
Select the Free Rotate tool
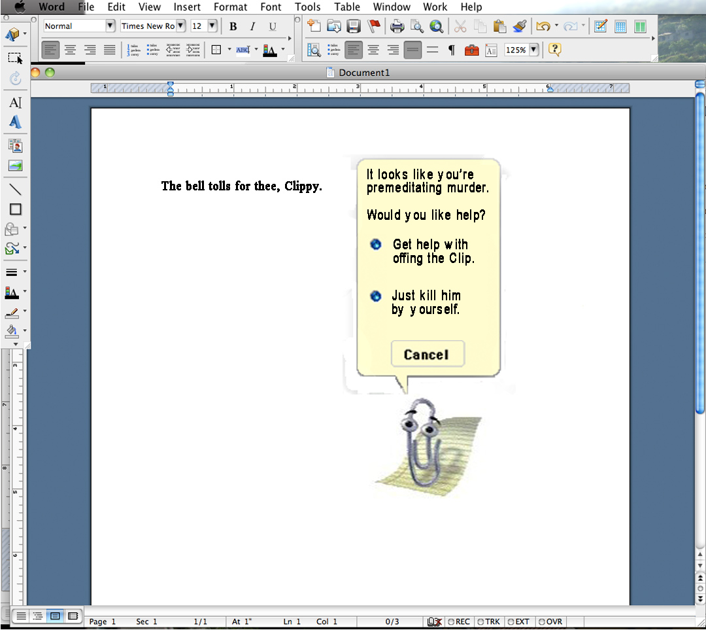tap(15, 79)
